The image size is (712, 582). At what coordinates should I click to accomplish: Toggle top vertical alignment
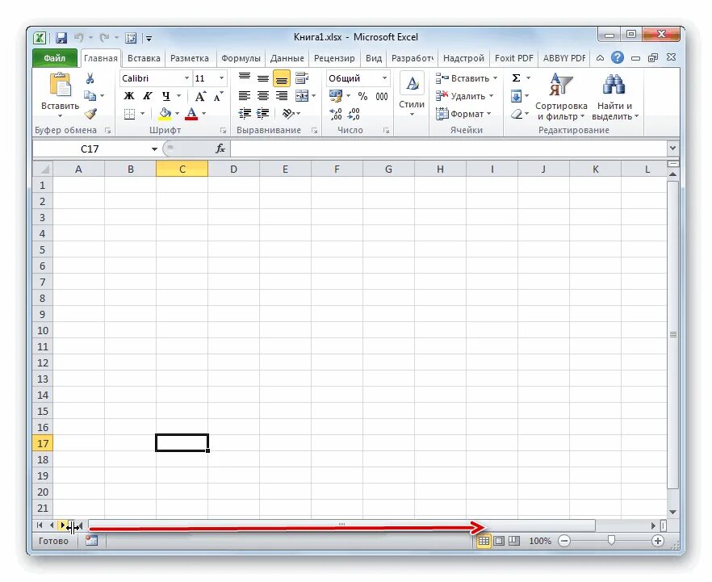click(x=245, y=78)
